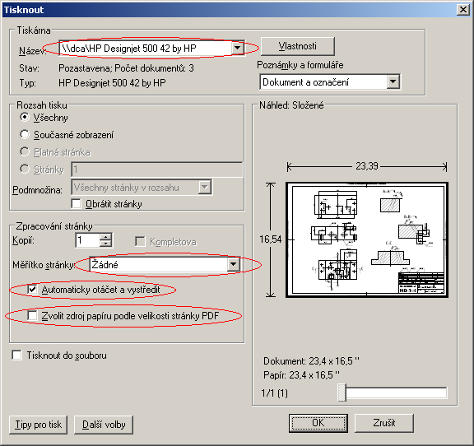Click the Vlastnosti button
Screen dimensions: 474x446
(x=297, y=46)
